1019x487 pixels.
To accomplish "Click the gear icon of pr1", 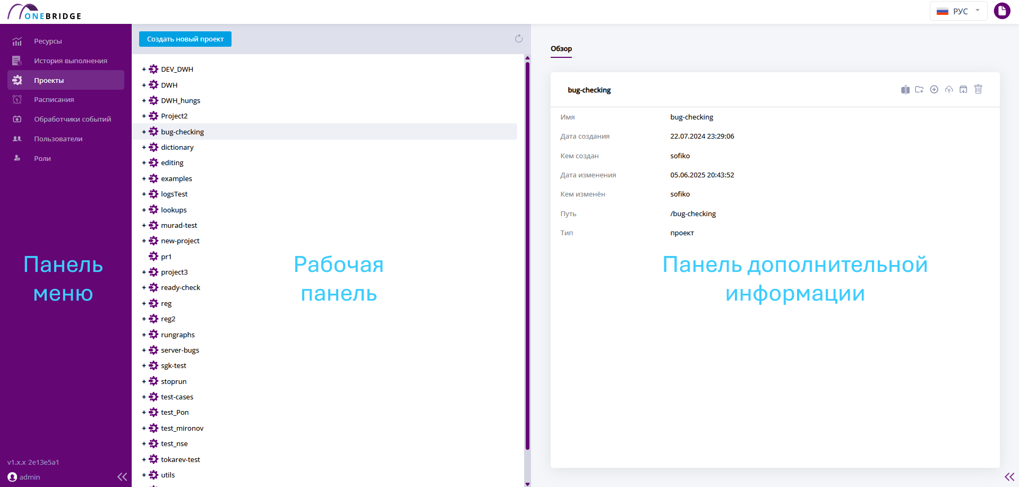I will coord(153,257).
